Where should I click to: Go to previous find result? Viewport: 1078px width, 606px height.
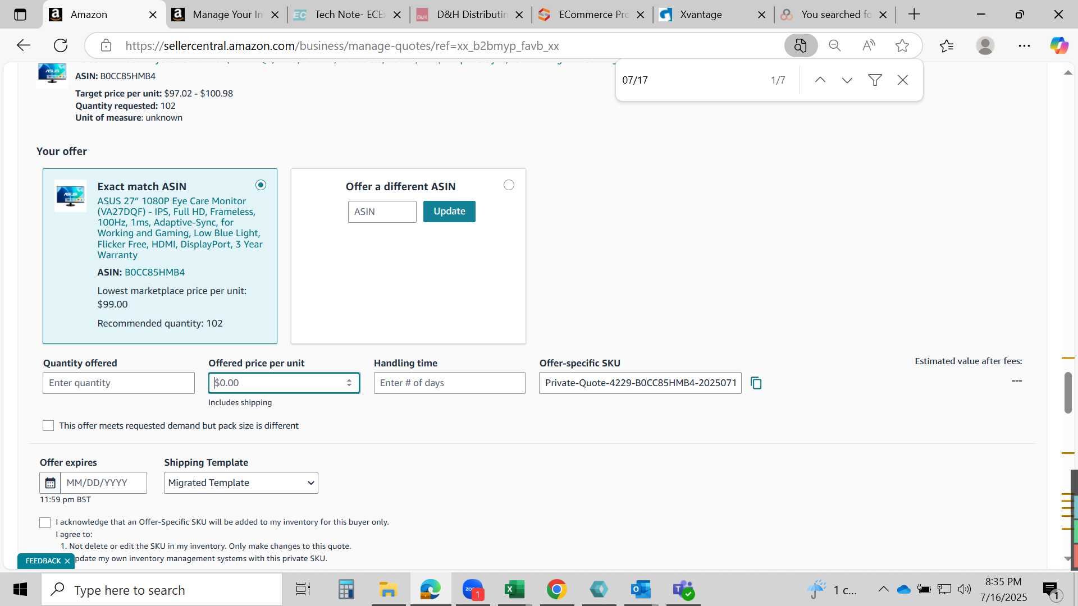tap(820, 80)
